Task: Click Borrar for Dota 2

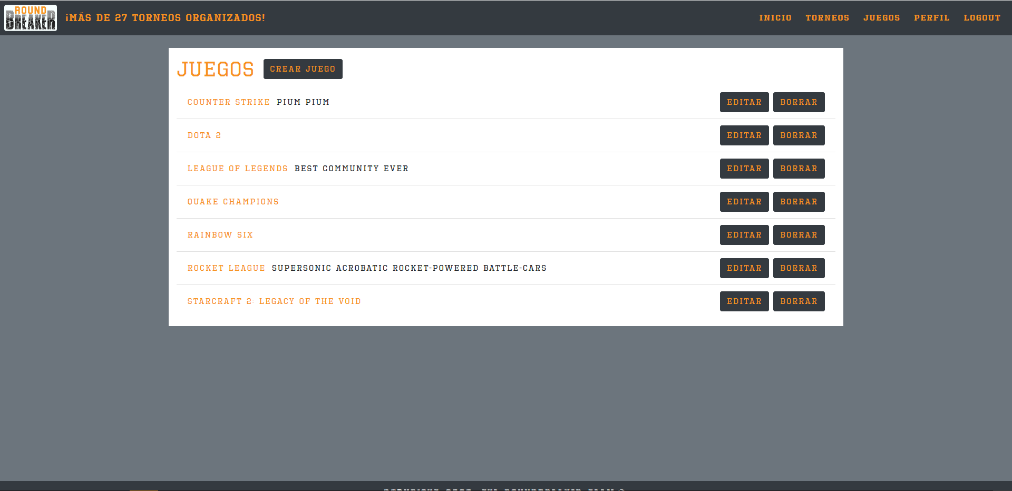Action: tap(799, 135)
